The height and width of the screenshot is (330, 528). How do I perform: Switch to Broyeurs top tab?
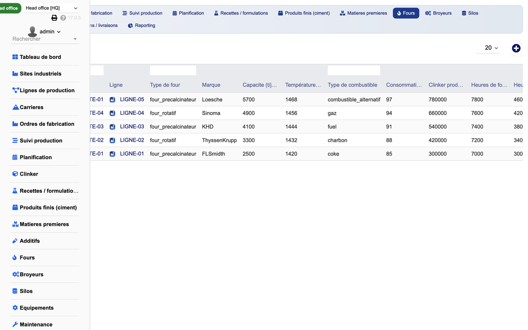click(x=438, y=13)
